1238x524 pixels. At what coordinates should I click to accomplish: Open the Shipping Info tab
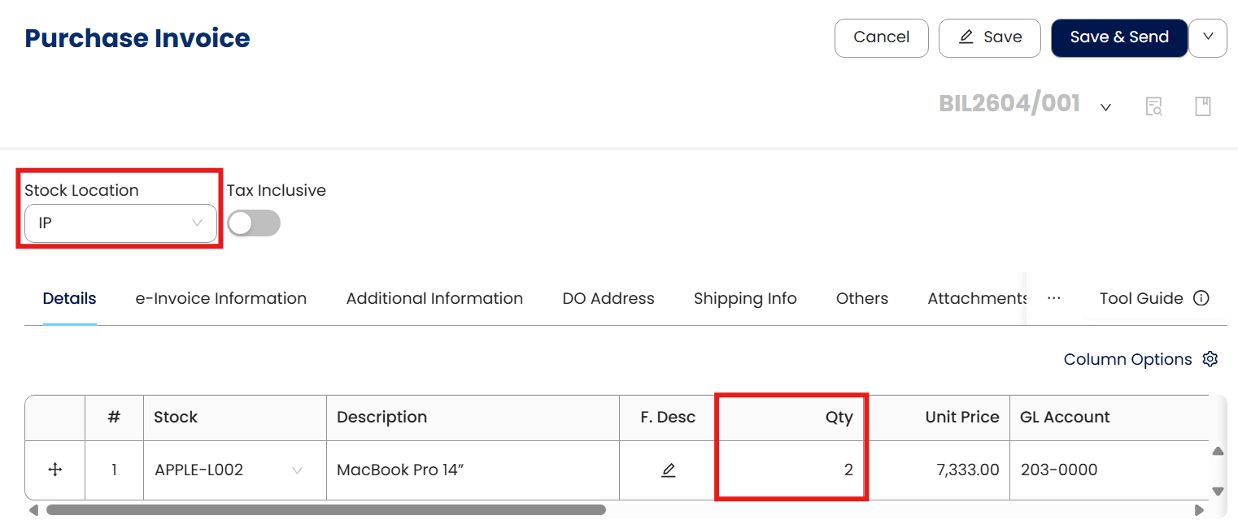tap(745, 298)
